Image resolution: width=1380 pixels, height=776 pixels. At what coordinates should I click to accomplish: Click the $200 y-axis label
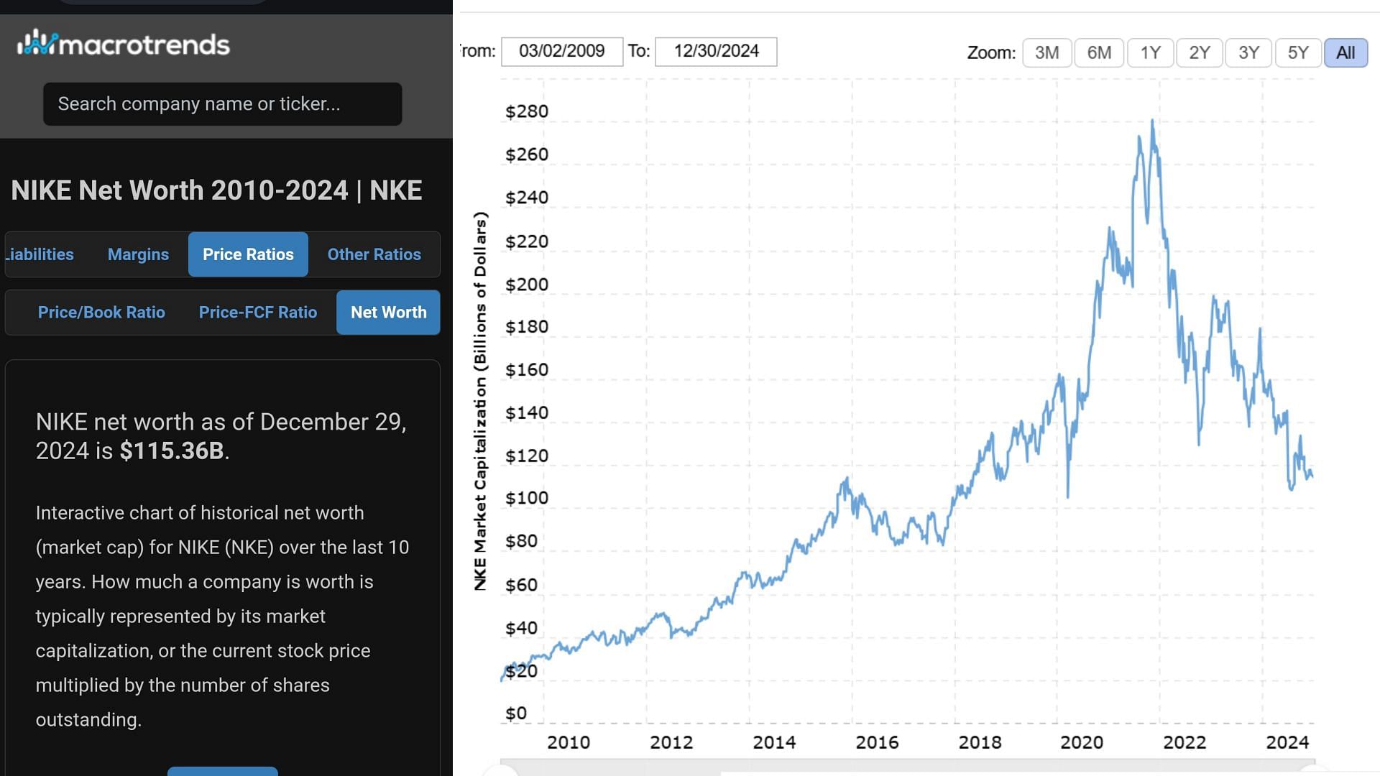527,285
